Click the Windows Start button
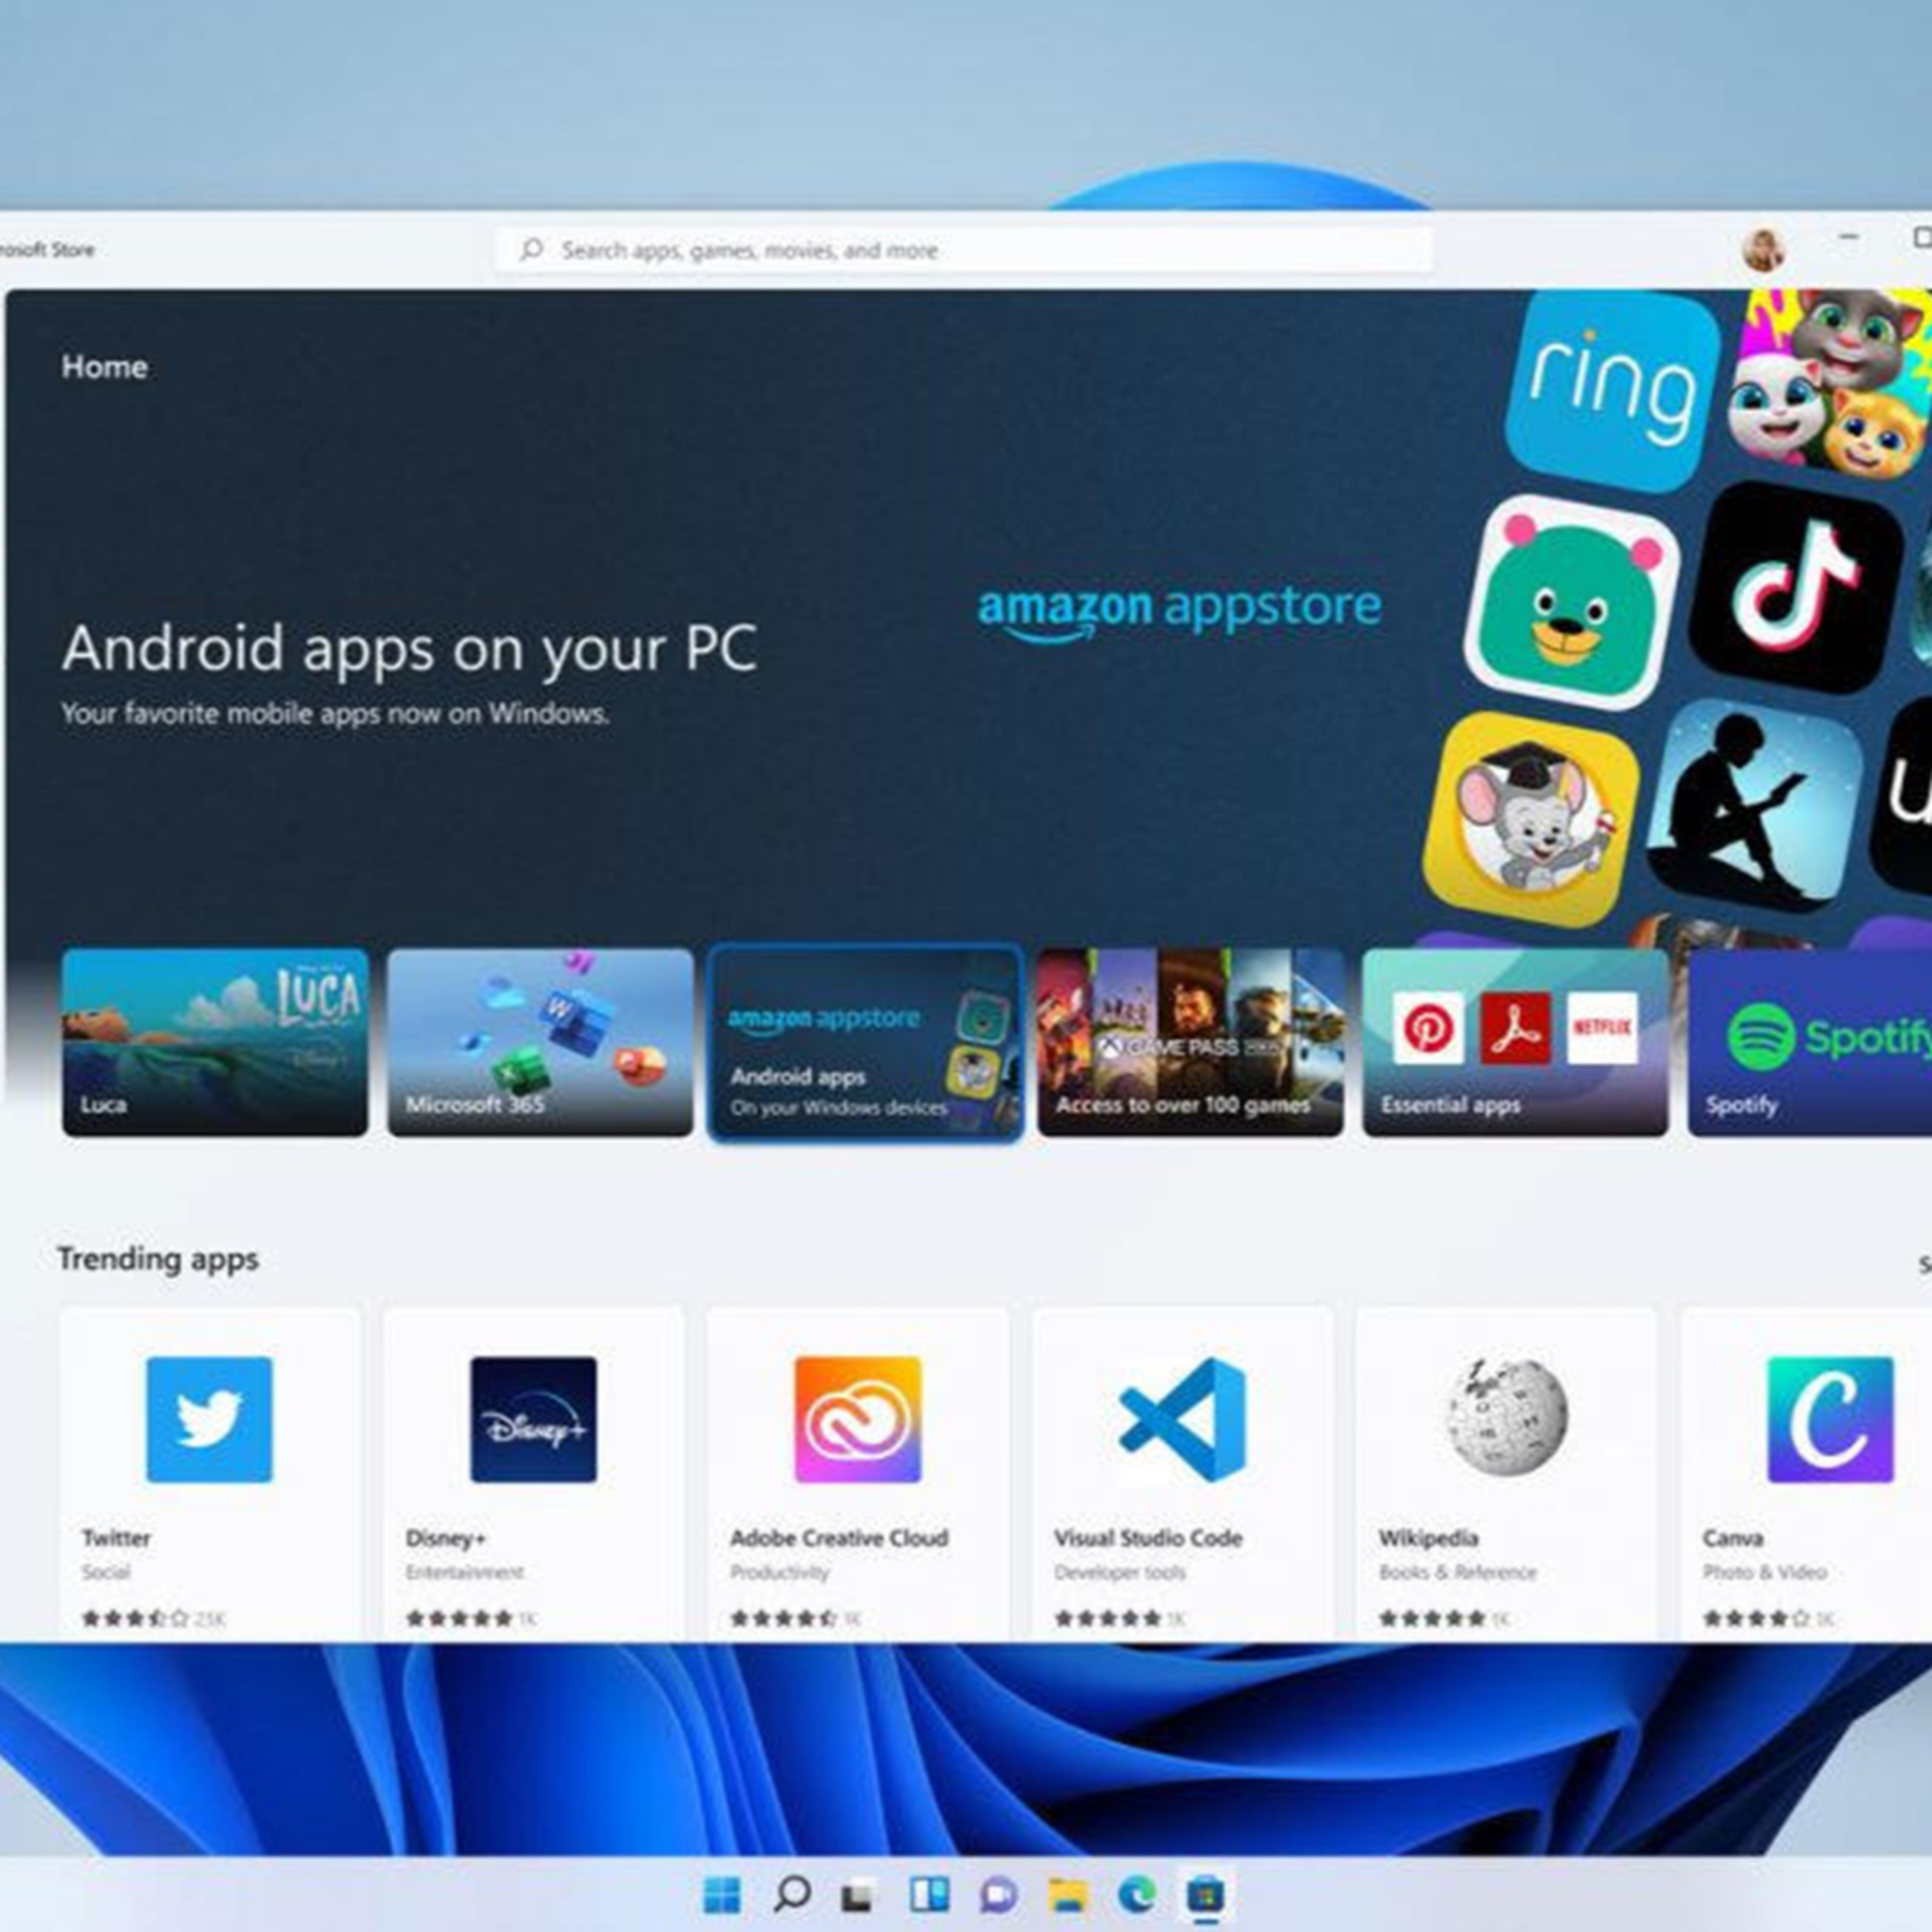The width and height of the screenshot is (1932, 1932). tap(722, 1893)
